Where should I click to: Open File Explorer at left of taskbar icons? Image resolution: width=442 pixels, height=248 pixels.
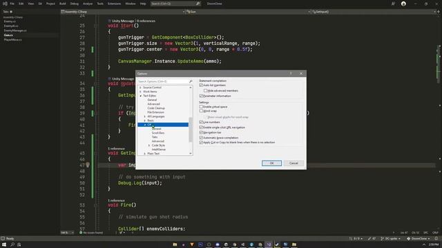coord(175,245)
